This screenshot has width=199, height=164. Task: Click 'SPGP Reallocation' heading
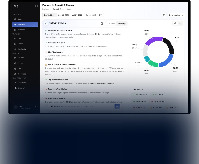56,52
